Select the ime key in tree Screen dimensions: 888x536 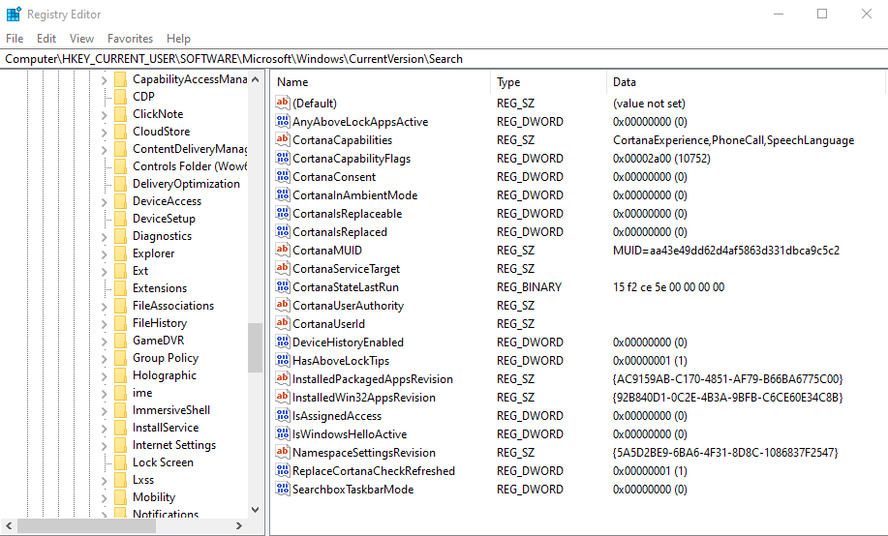(142, 393)
